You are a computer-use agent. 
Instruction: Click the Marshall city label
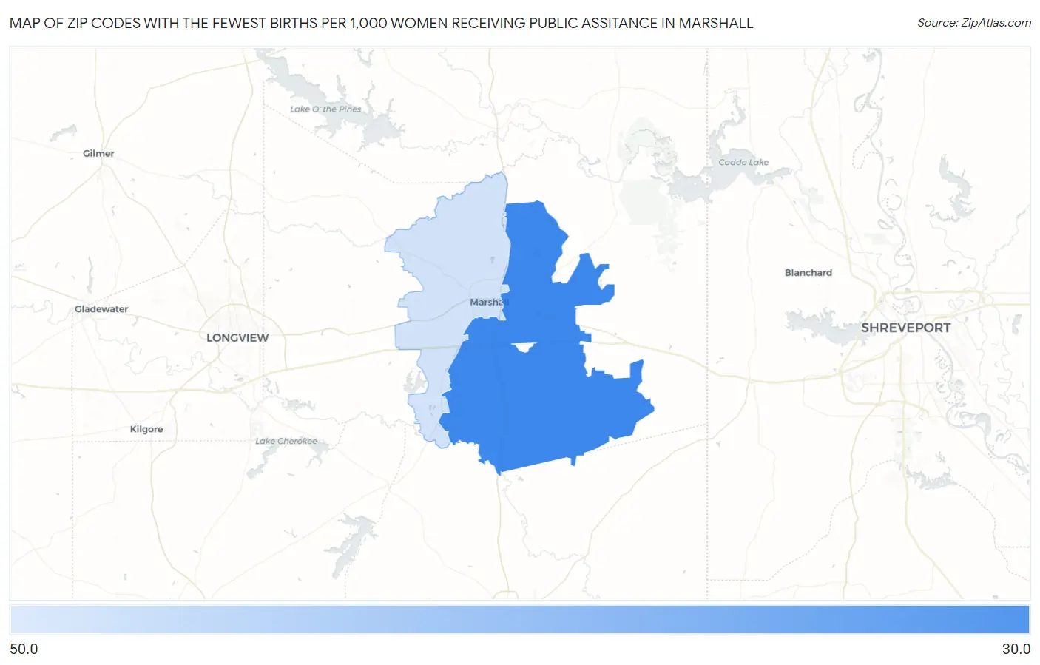click(489, 302)
